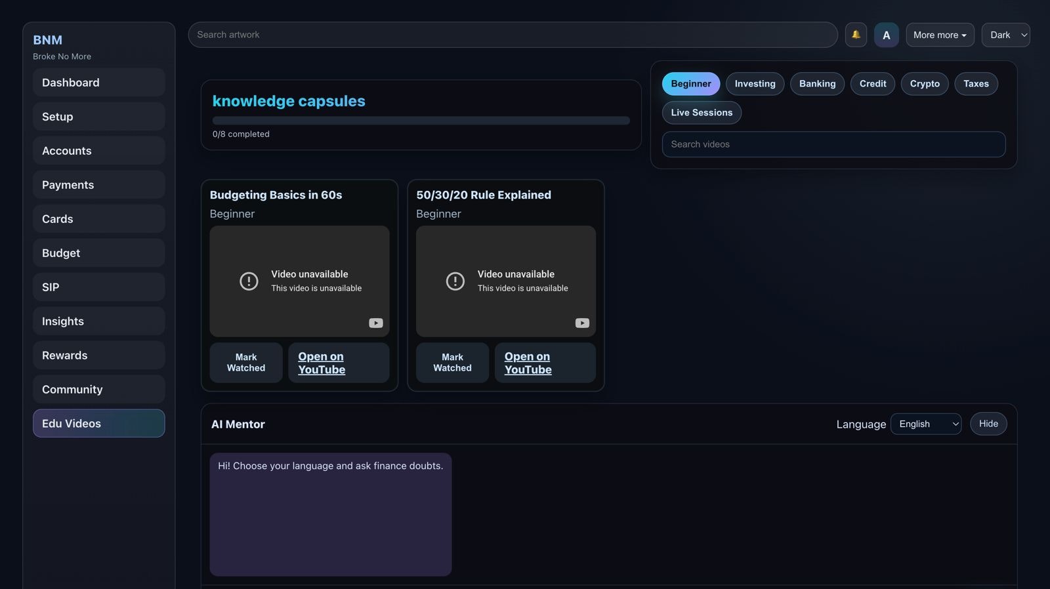This screenshot has height=589, width=1050.
Task: Open the Dark theme selector
Action: click(1005, 35)
